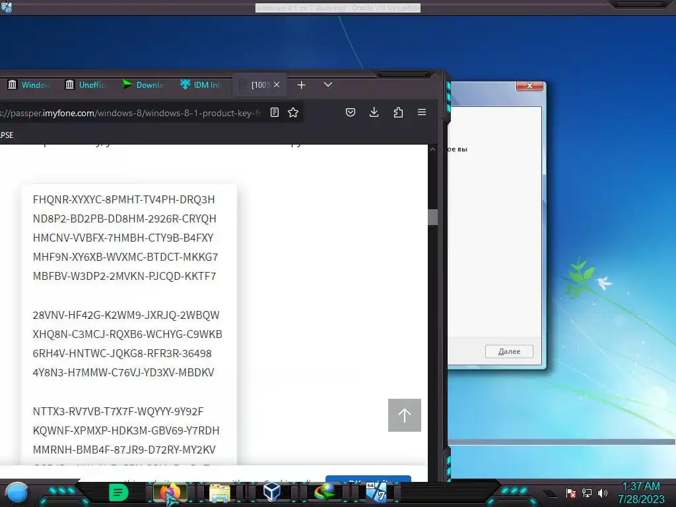The width and height of the screenshot is (676, 507).
Task: Click product key FHQNR-XYXYC-8PMHT-TV4PH-DRQ3H
Action: pos(123,199)
